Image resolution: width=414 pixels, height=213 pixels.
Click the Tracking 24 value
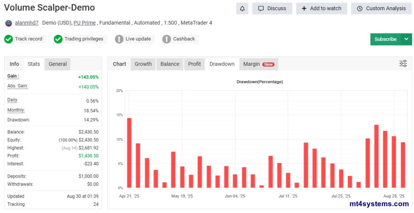96,204
